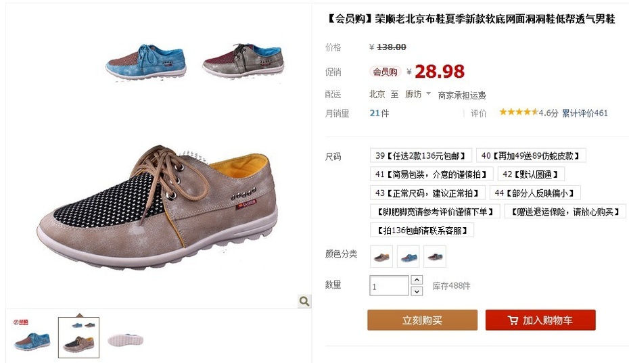629x363 pixels.
Task: Choose size 42【默认圆通】option
Action: click(531, 174)
